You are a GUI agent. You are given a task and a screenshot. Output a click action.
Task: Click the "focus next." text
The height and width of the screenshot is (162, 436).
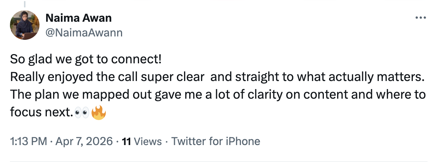pos(41,112)
